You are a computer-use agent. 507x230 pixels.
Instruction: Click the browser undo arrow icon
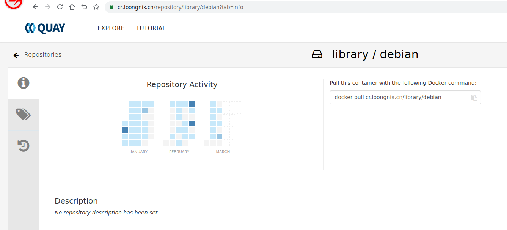pos(84,7)
